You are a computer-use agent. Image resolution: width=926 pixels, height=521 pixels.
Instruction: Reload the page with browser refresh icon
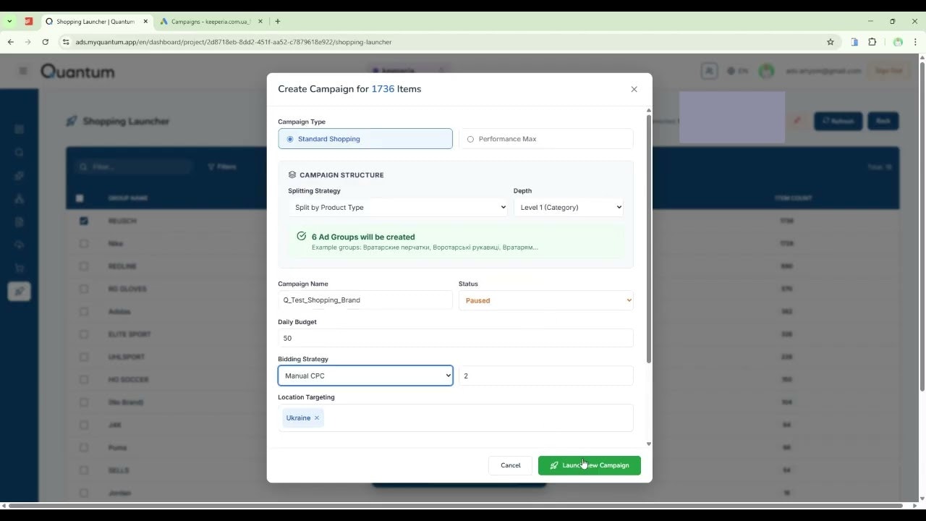click(x=46, y=42)
